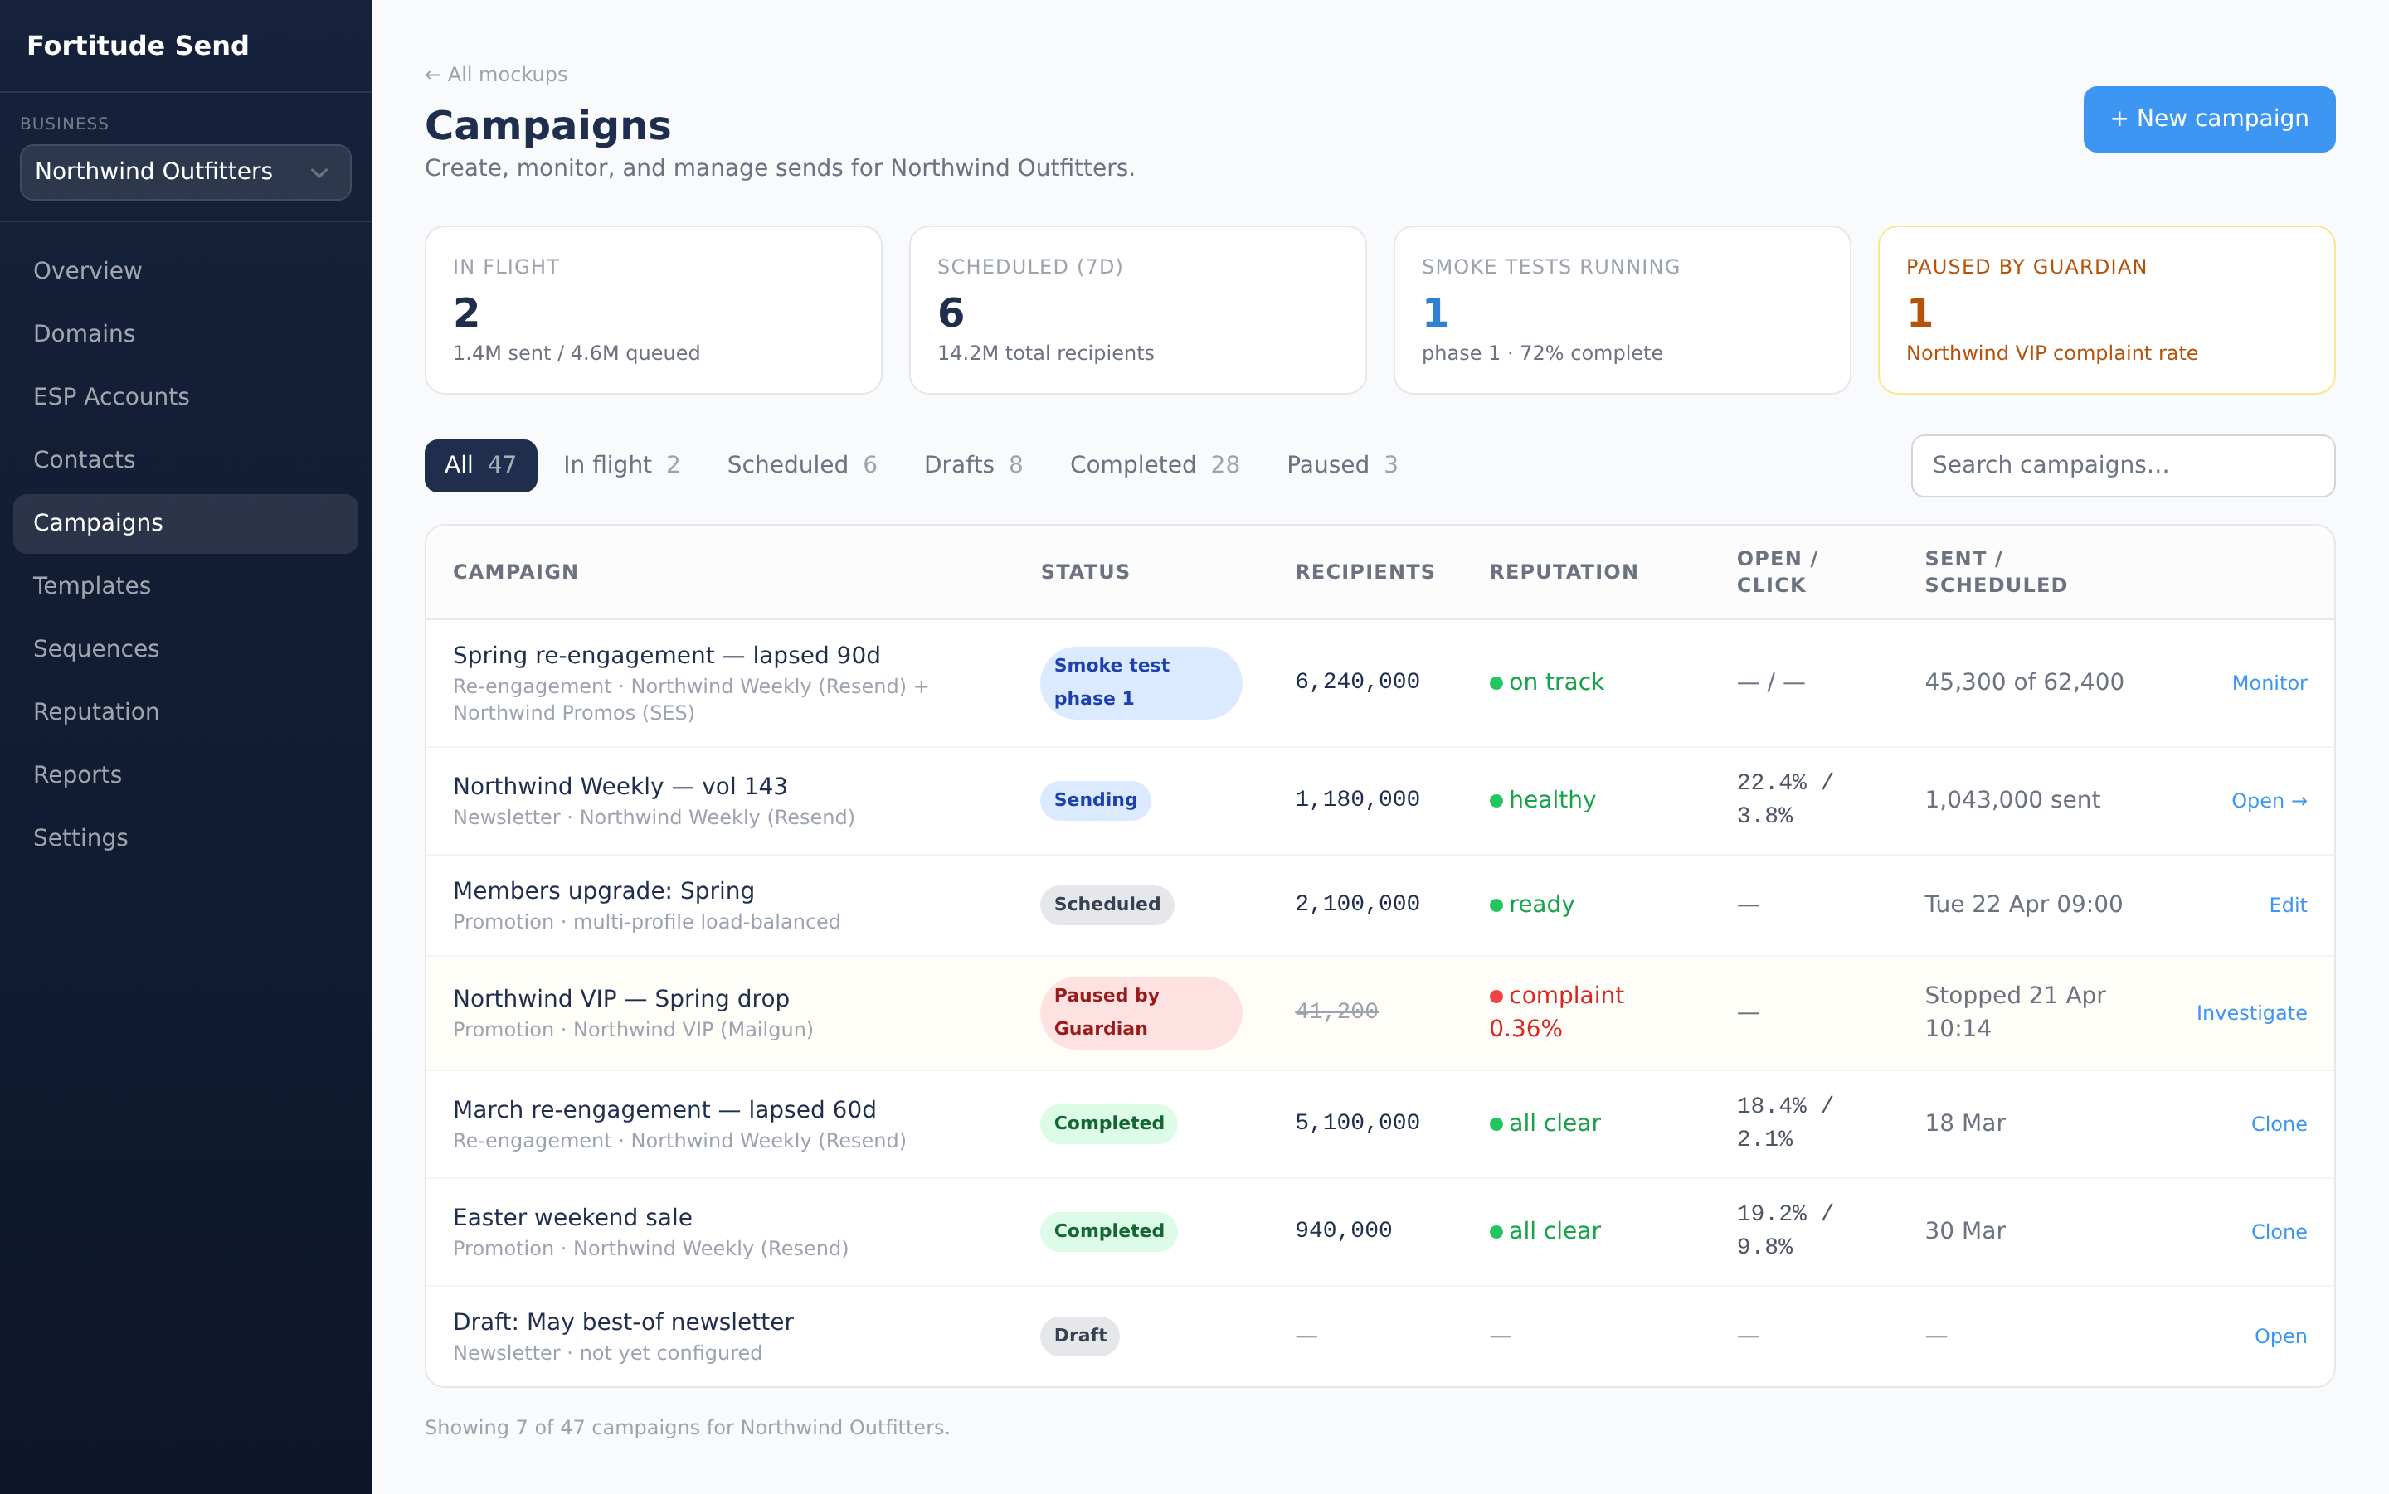Open Settings in the sidebar
The width and height of the screenshot is (2389, 1494).
(x=185, y=838)
